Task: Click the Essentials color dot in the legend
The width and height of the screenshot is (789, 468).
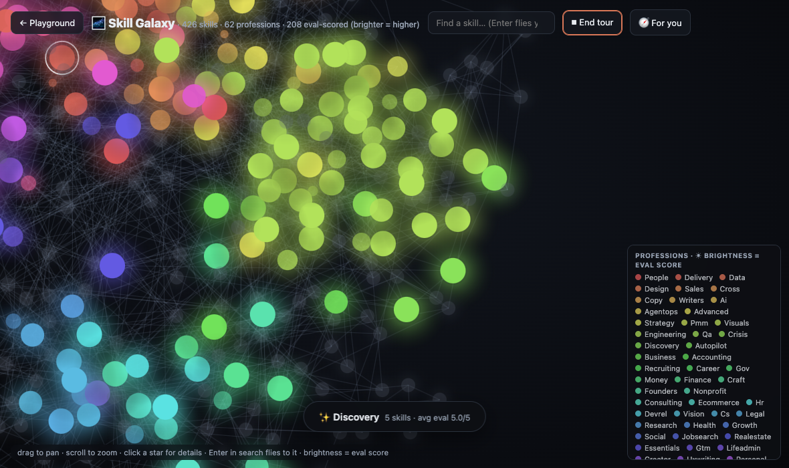Action: coord(638,448)
